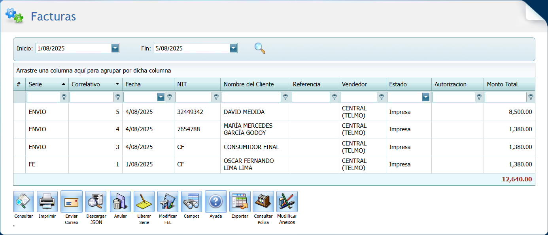Run search with magnifying glass icon

(260, 48)
